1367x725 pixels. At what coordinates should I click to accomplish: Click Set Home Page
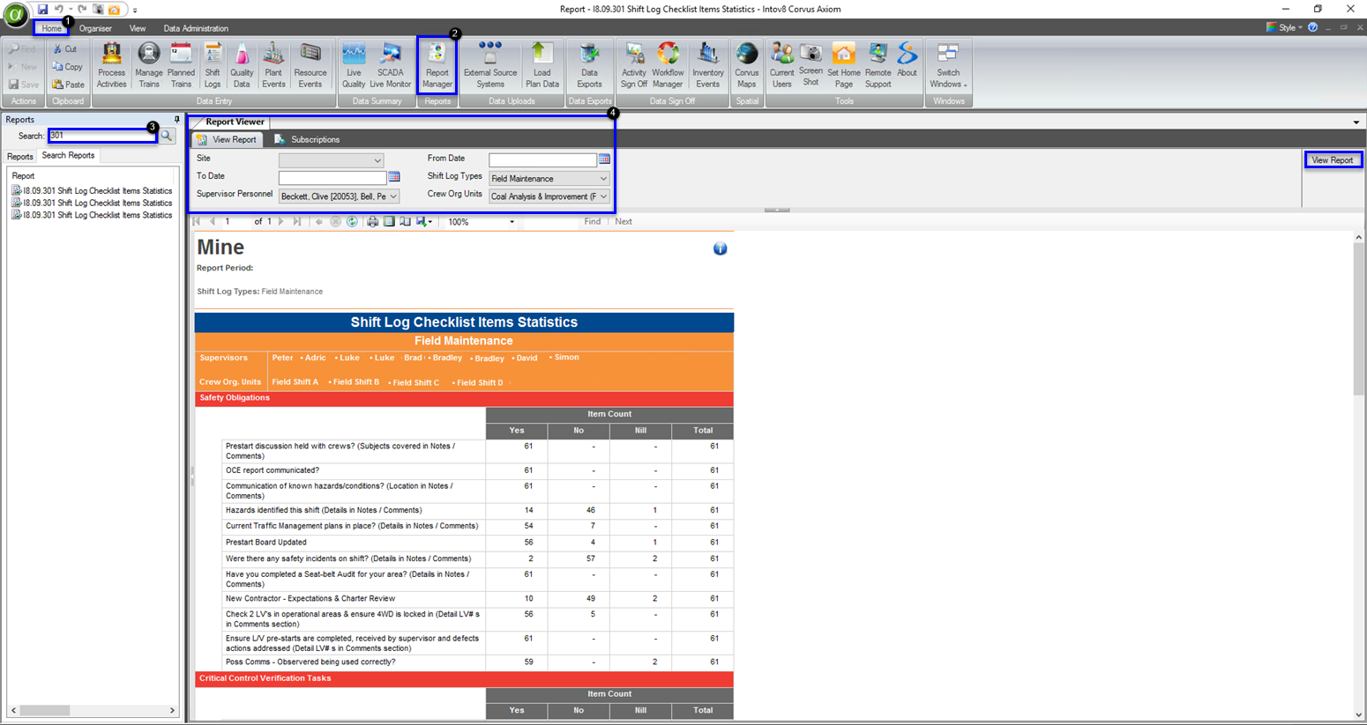click(843, 66)
